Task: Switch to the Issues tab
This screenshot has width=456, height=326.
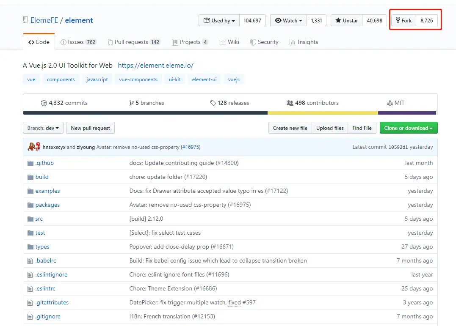Action: (x=78, y=42)
